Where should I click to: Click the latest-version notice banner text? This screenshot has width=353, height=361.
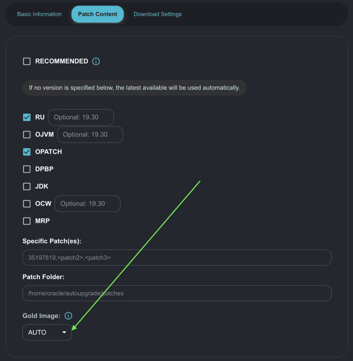click(134, 87)
